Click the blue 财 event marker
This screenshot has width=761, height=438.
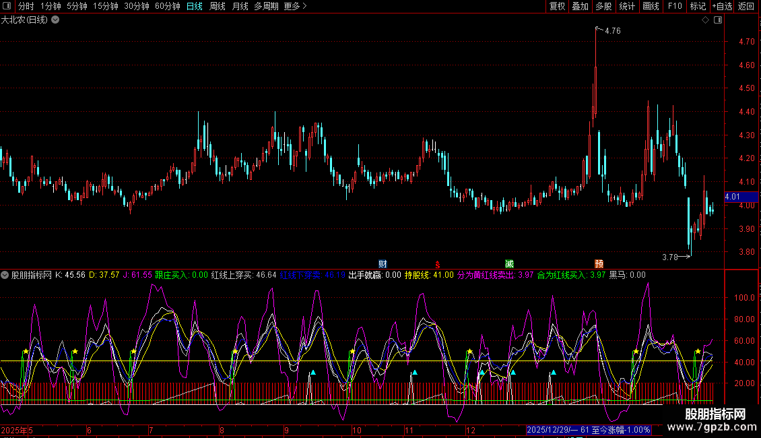pos(383,263)
